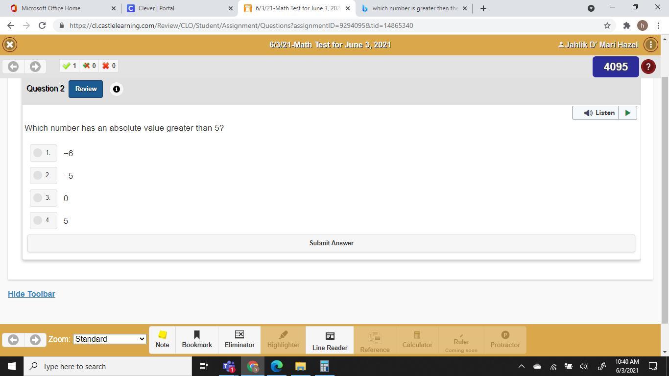Image resolution: width=669 pixels, height=376 pixels.
Task: Select answer choice 1 radio button
Action: pos(38,153)
